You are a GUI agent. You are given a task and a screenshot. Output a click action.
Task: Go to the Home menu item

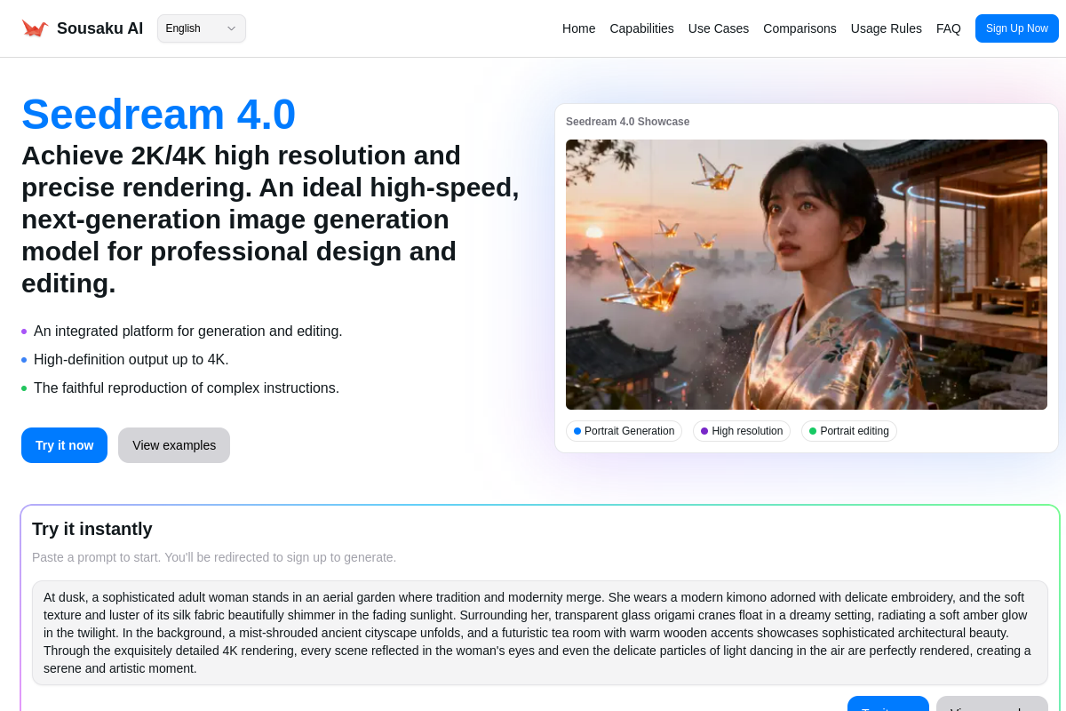pyautogui.click(x=578, y=28)
